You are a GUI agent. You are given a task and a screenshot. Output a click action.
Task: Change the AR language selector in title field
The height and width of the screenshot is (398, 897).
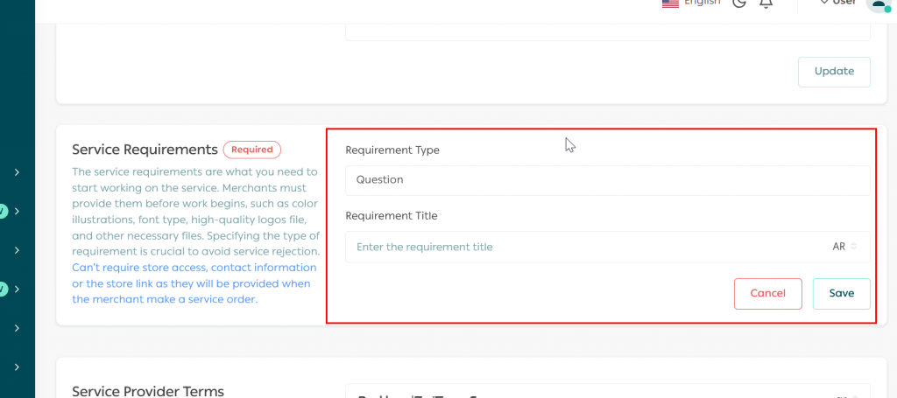point(844,247)
